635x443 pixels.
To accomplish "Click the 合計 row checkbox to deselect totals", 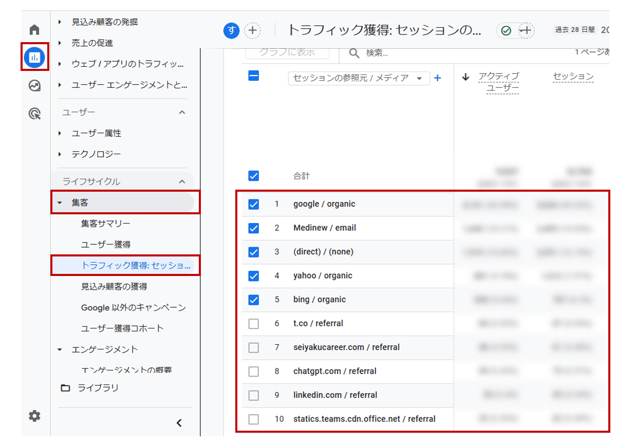I will pyautogui.click(x=253, y=175).
